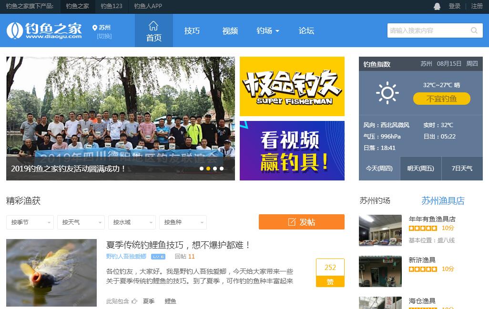The image size is (489, 309).
Task: Open the carp fish post thumbnail
Action: pyautogui.click(x=51, y=273)
